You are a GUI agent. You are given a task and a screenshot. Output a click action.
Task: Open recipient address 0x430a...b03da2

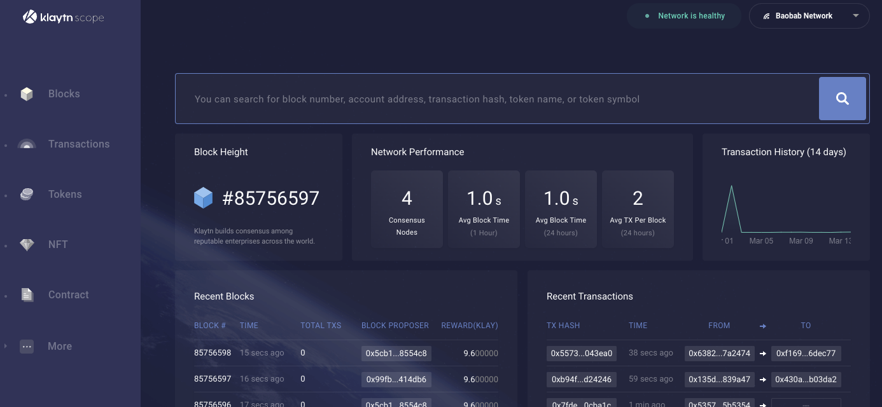tap(806, 380)
